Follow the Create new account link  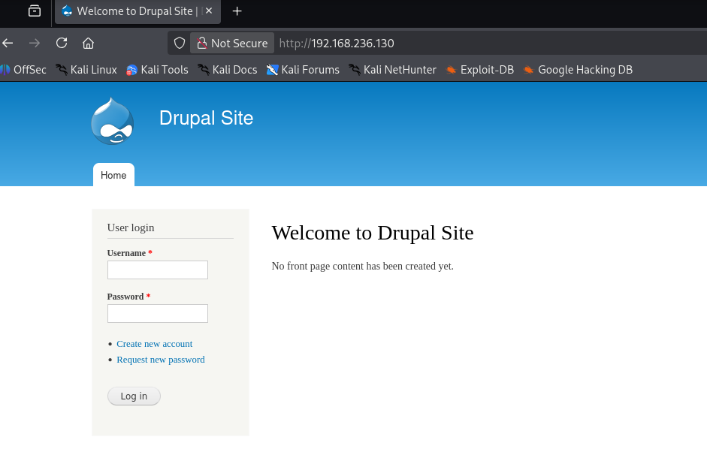[154, 344]
